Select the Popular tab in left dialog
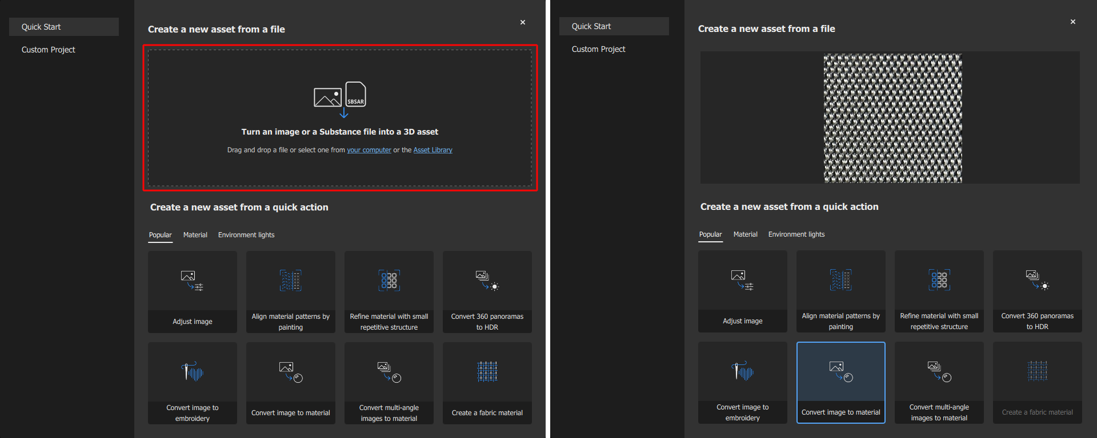 pyautogui.click(x=160, y=235)
